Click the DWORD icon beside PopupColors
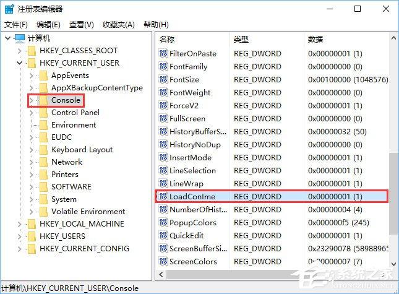The width and height of the screenshot is (399, 294). coord(163,222)
